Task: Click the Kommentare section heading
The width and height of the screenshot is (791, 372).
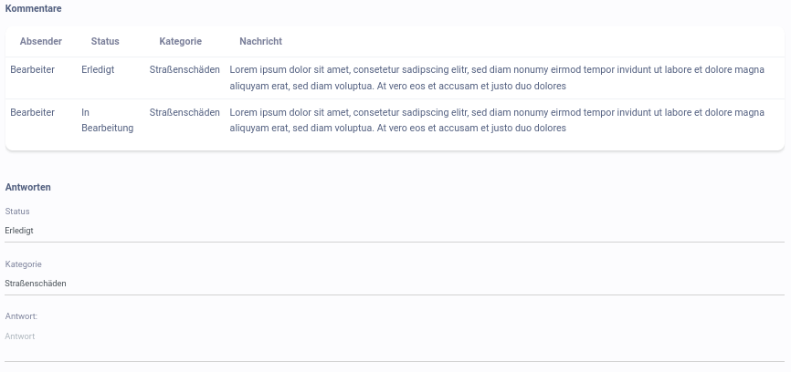Action: click(34, 8)
